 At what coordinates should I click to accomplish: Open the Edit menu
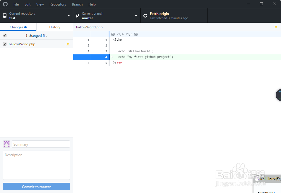pos(28,4)
